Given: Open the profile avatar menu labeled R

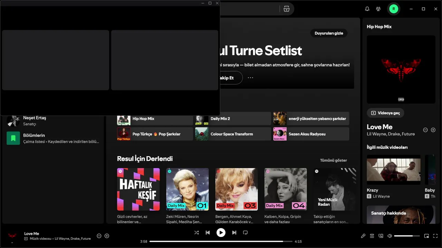Looking at the screenshot, I should click(x=394, y=9).
